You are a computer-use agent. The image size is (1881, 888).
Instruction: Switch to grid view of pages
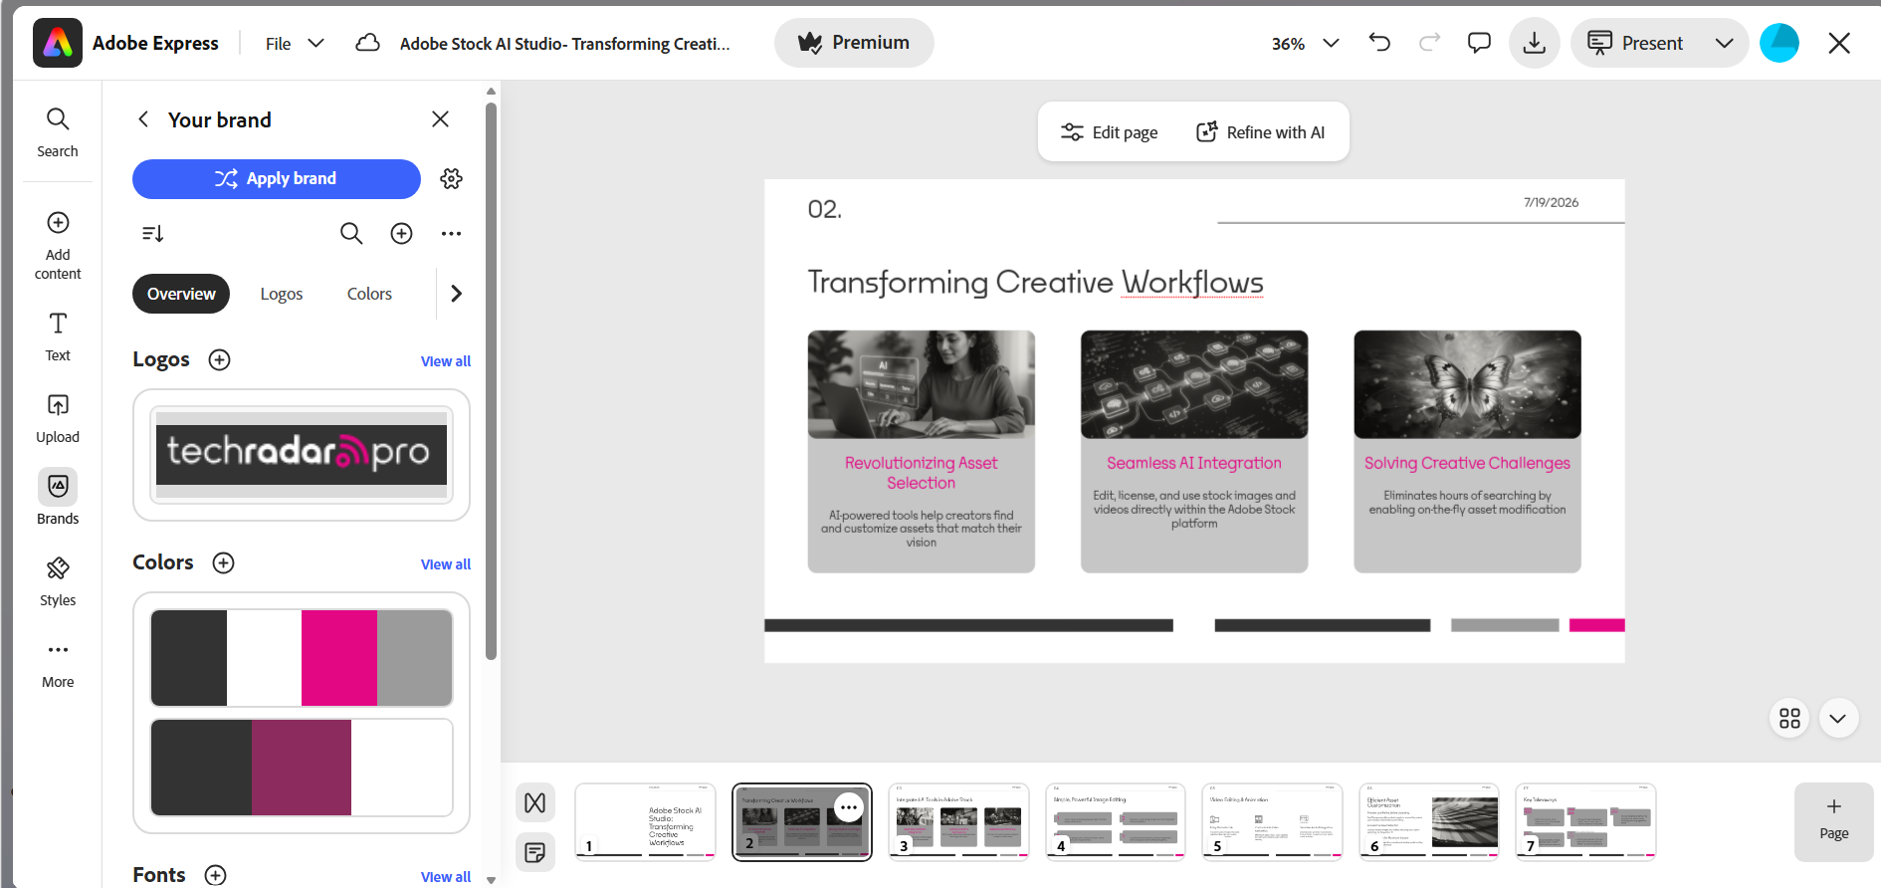[x=1789, y=718]
